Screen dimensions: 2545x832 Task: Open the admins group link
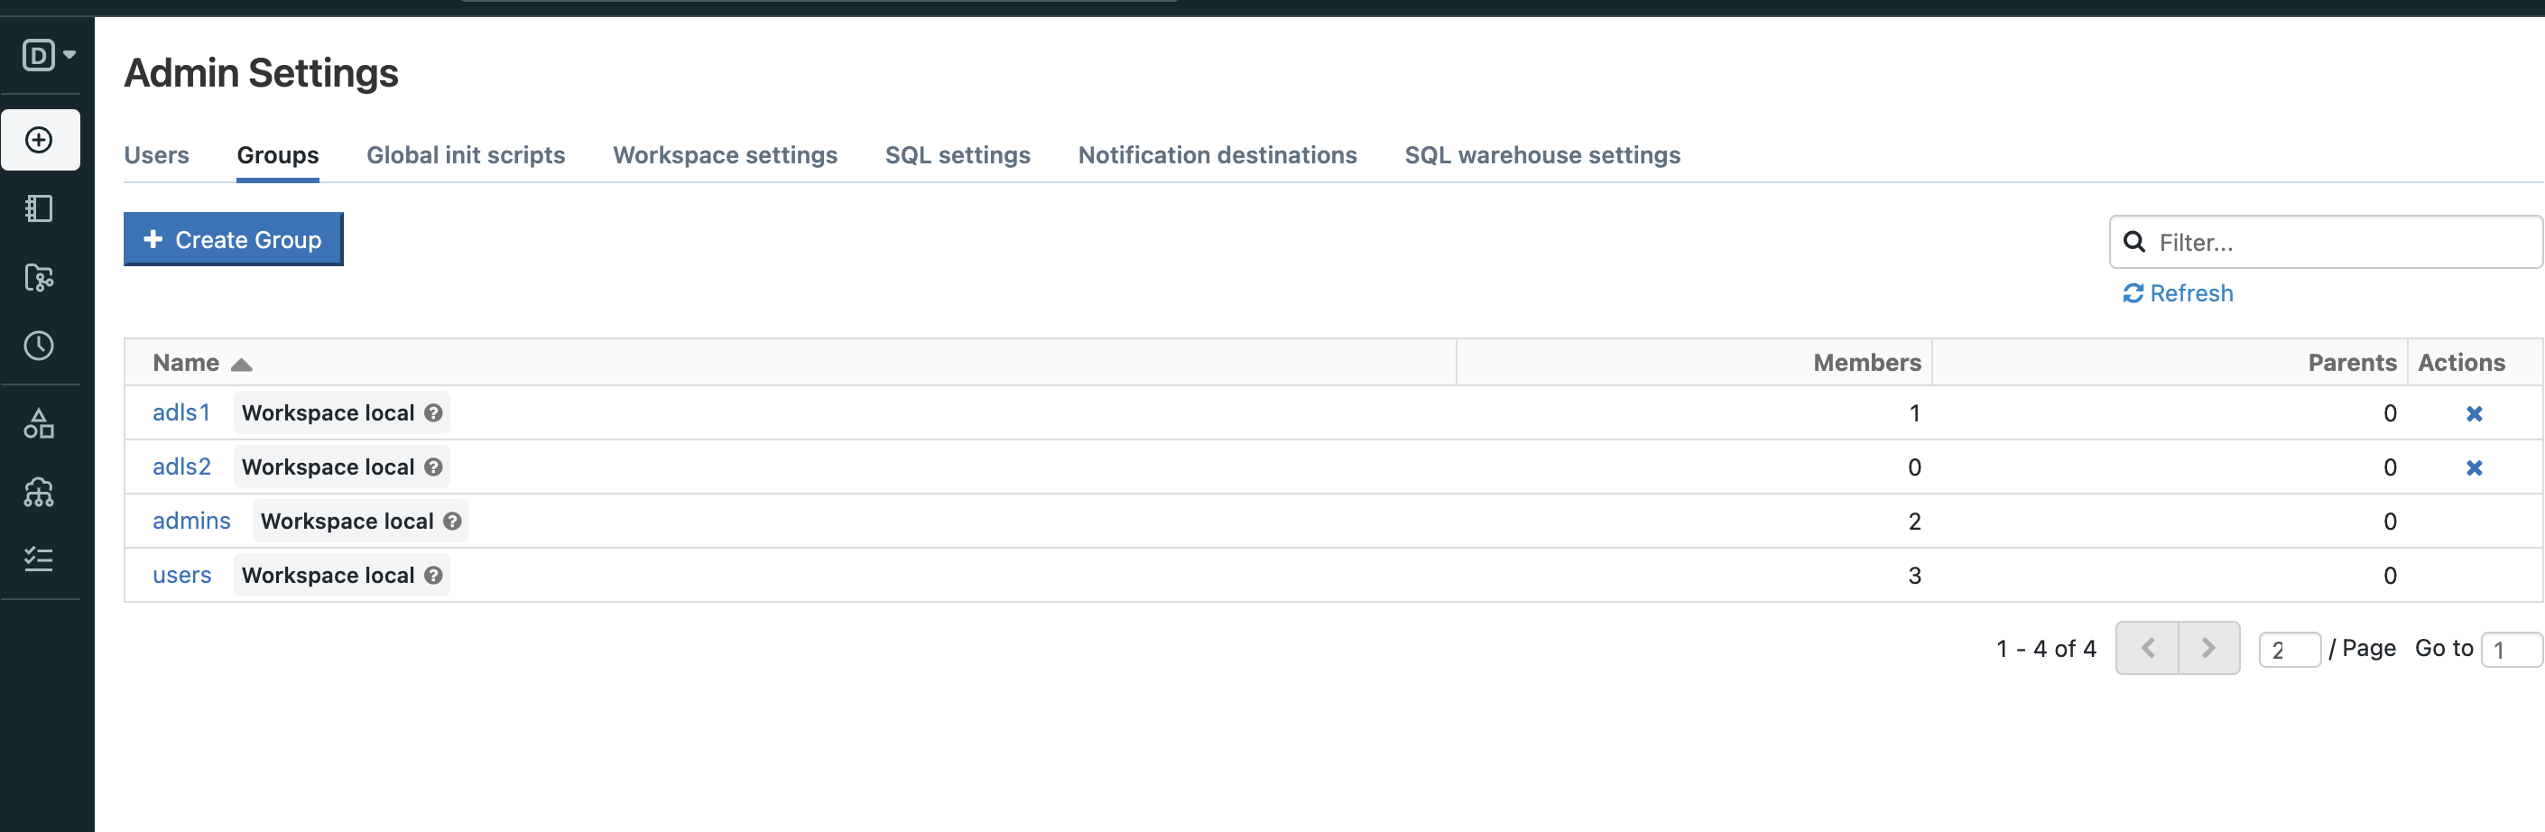pyautogui.click(x=191, y=522)
